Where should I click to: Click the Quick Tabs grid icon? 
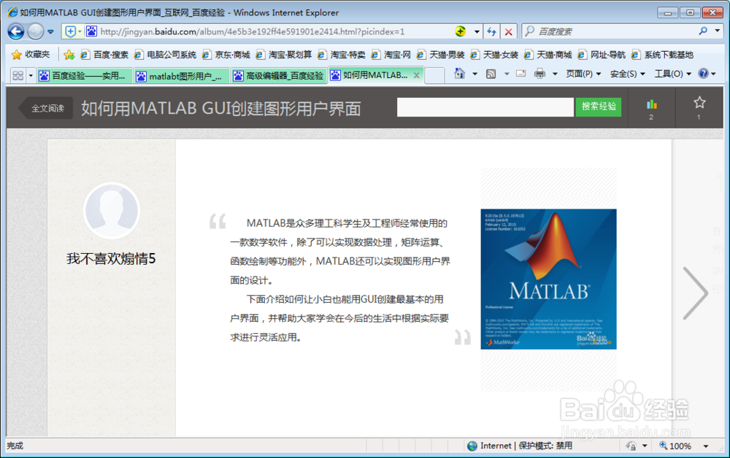click(18, 75)
